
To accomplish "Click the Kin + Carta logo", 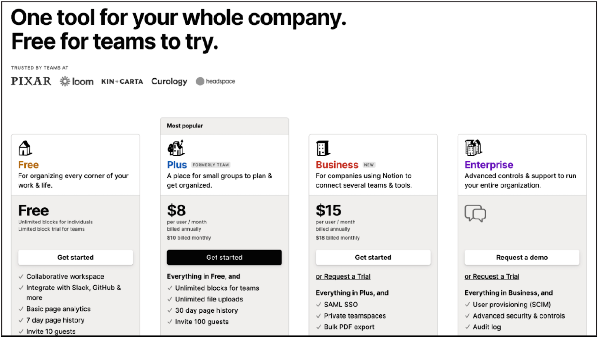I will [x=122, y=81].
